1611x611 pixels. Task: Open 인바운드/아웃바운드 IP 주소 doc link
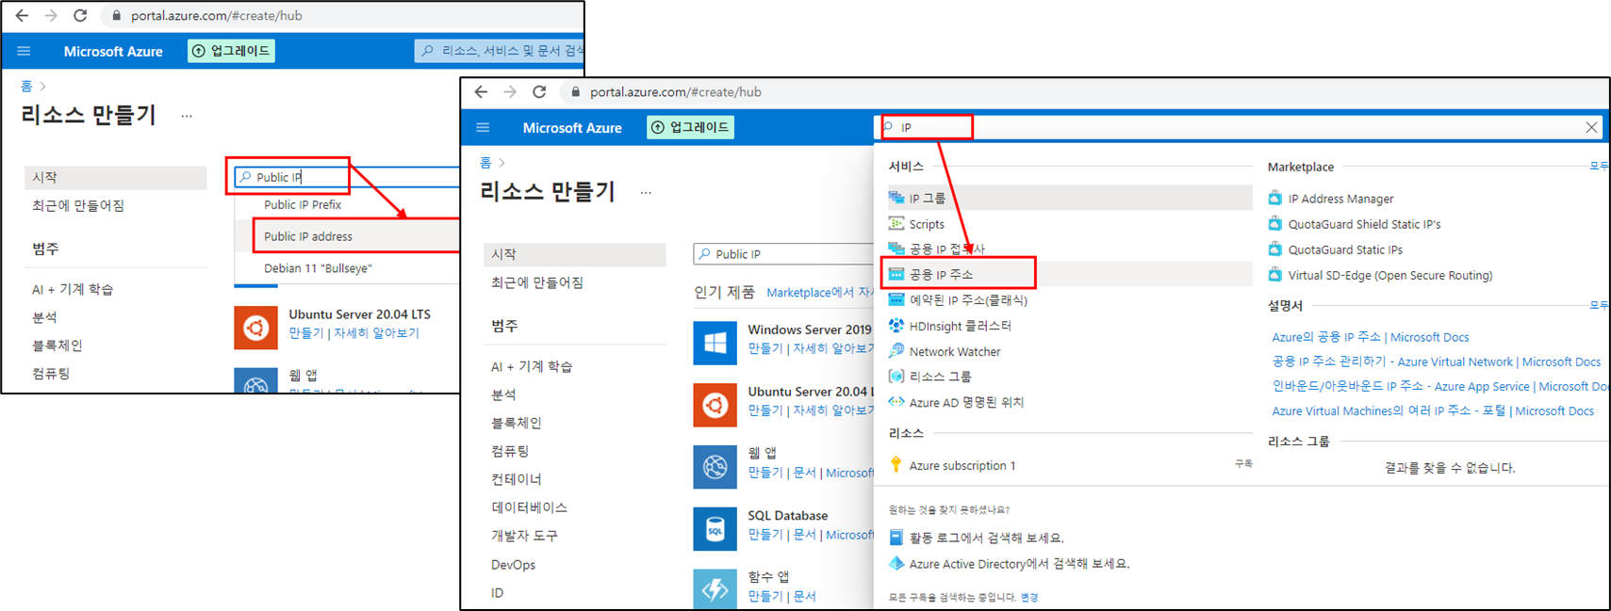[x=1439, y=386]
